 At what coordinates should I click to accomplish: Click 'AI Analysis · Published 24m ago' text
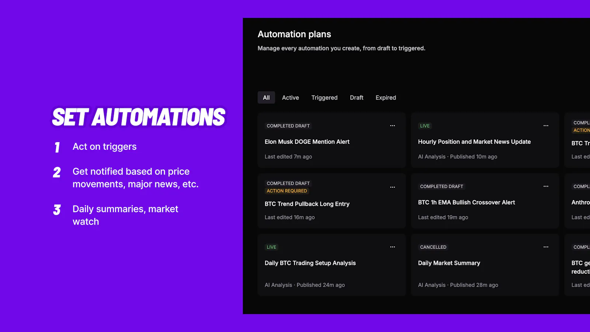(x=305, y=285)
